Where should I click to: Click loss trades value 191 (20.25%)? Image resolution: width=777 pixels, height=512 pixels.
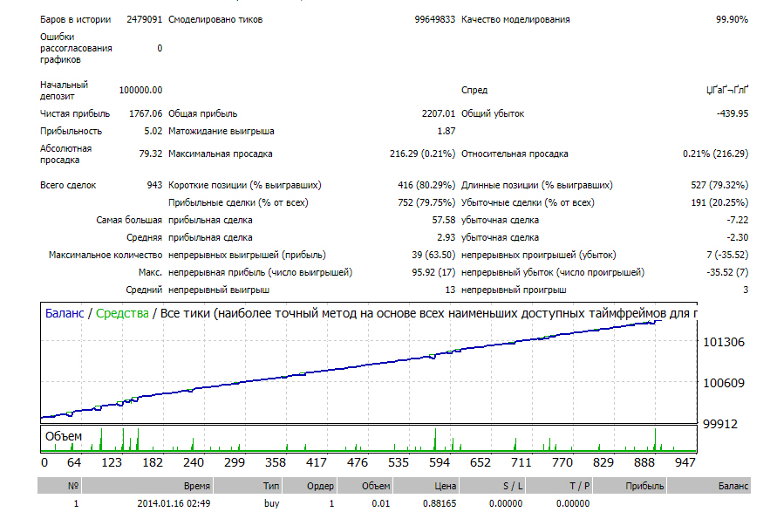[719, 202]
